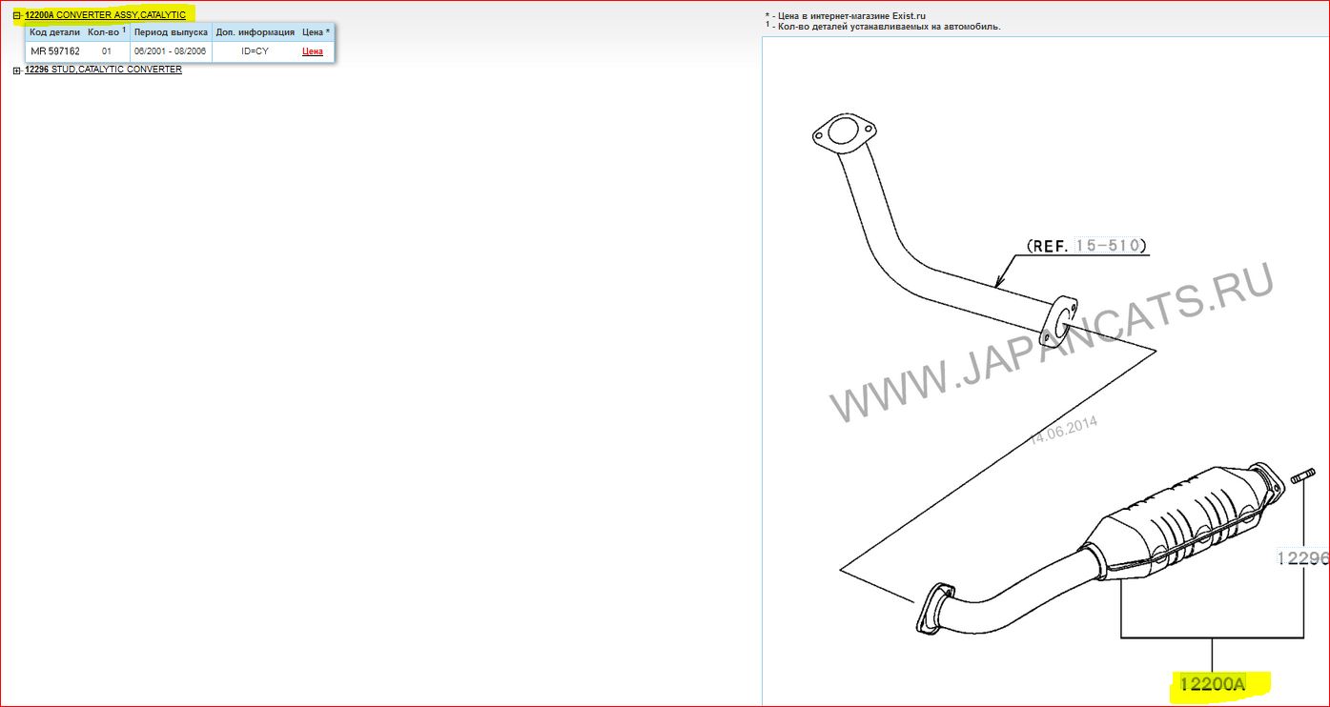This screenshot has width=1330, height=707.
Task: Open 12200A CONVERTER ASSY,CATALYTIC link
Action: [106, 15]
